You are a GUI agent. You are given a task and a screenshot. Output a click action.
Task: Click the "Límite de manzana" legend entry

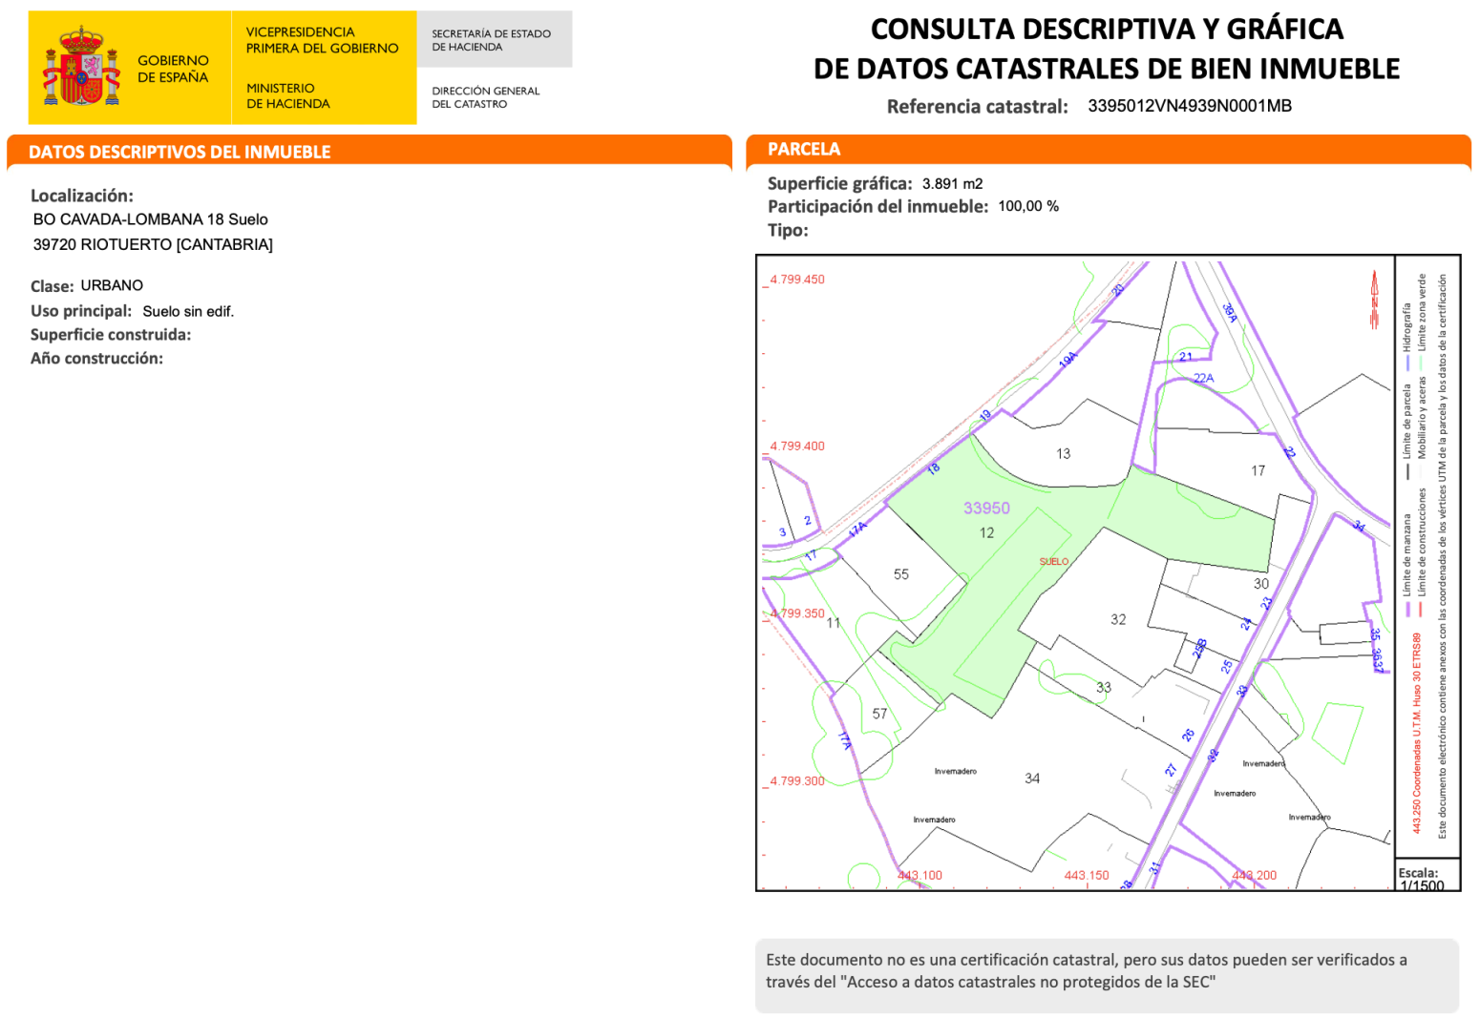click(1406, 565)
